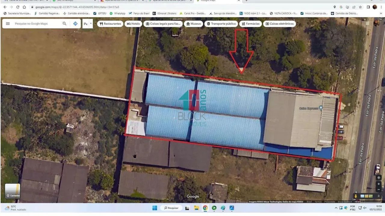
Task: Open directions with the blue diamond icon
Action: [x=75, y=24]
